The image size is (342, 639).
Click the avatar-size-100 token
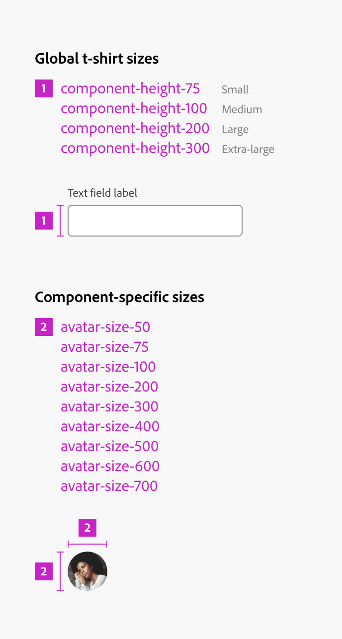[108, 367]
